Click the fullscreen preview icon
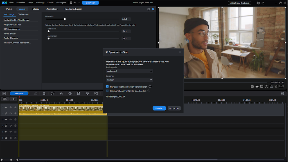This screenshot has height=162, width=288. coord(276,86)
